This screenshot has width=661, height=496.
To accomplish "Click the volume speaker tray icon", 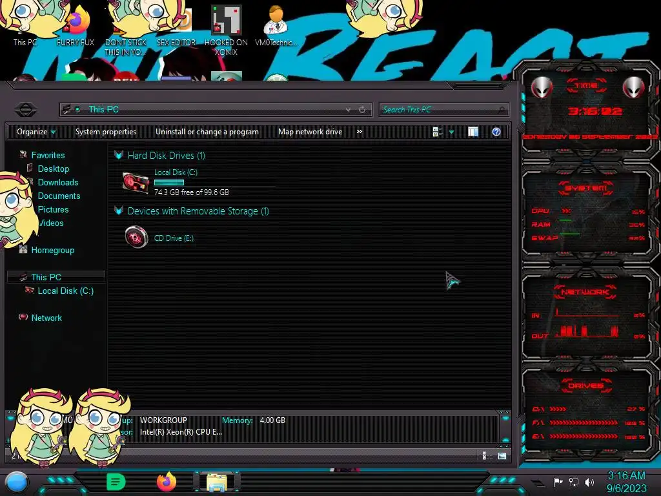I will (589, 482).
